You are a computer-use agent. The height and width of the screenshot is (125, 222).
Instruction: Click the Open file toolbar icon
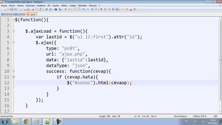[8, 9]
